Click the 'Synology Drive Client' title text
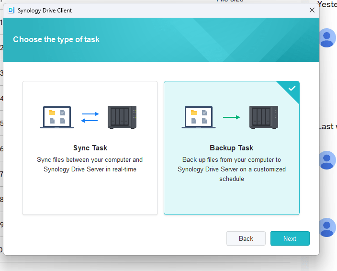The image size is (337, 271). (45, 11)
